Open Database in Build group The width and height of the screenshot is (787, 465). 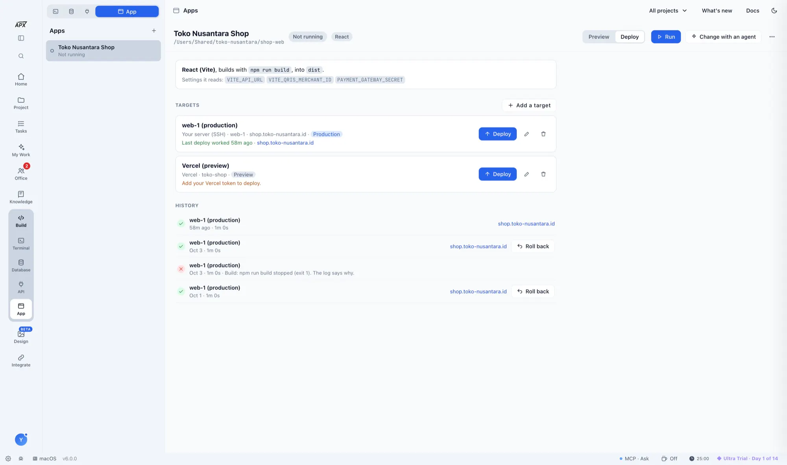point(21,266)
